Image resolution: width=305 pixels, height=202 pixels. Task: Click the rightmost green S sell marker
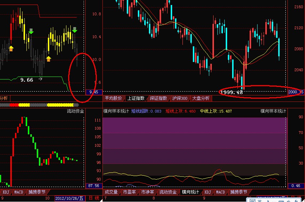click(75, 30)
